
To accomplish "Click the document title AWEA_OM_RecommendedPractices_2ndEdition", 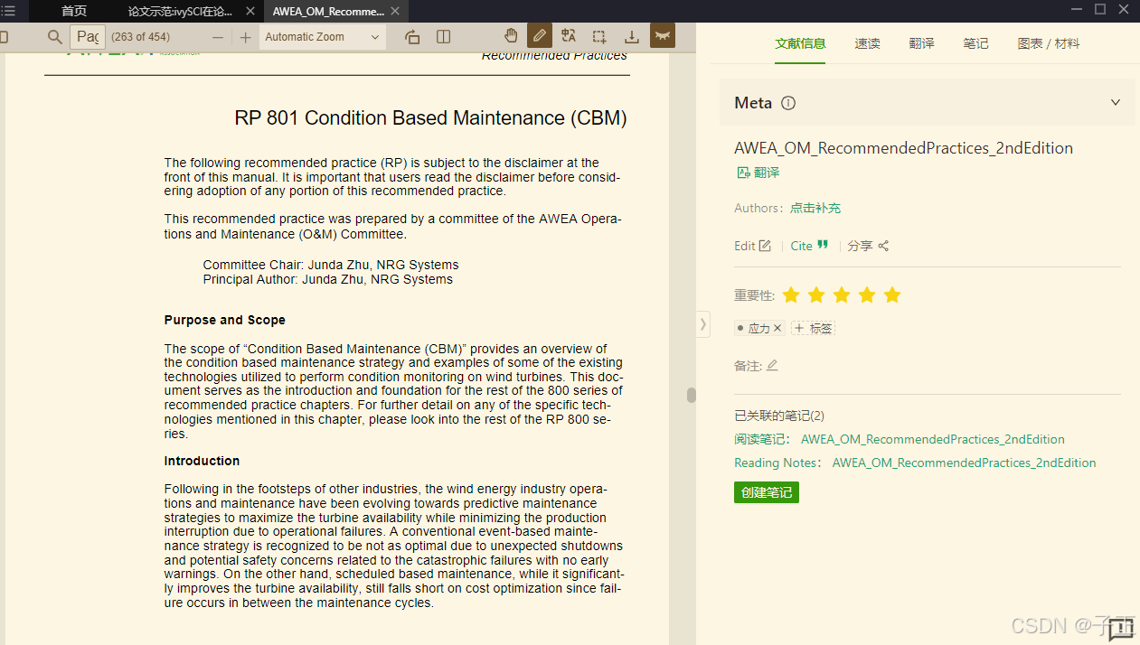I will (x=903, y=148).
